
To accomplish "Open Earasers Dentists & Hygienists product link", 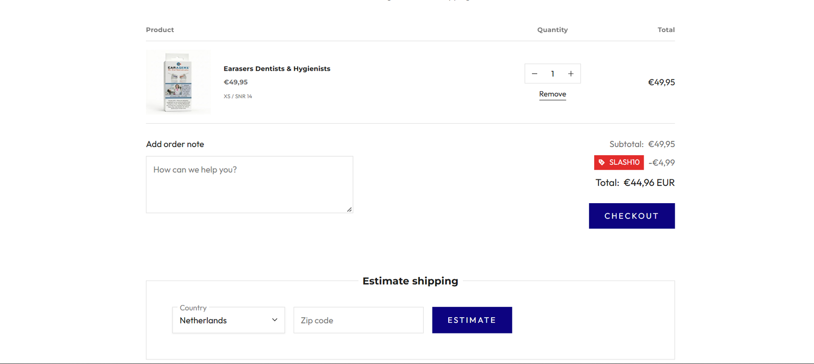I will pos(277,69).
